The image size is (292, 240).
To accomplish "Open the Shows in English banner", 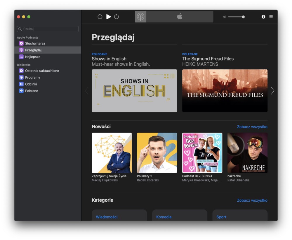I will point(134,91).
